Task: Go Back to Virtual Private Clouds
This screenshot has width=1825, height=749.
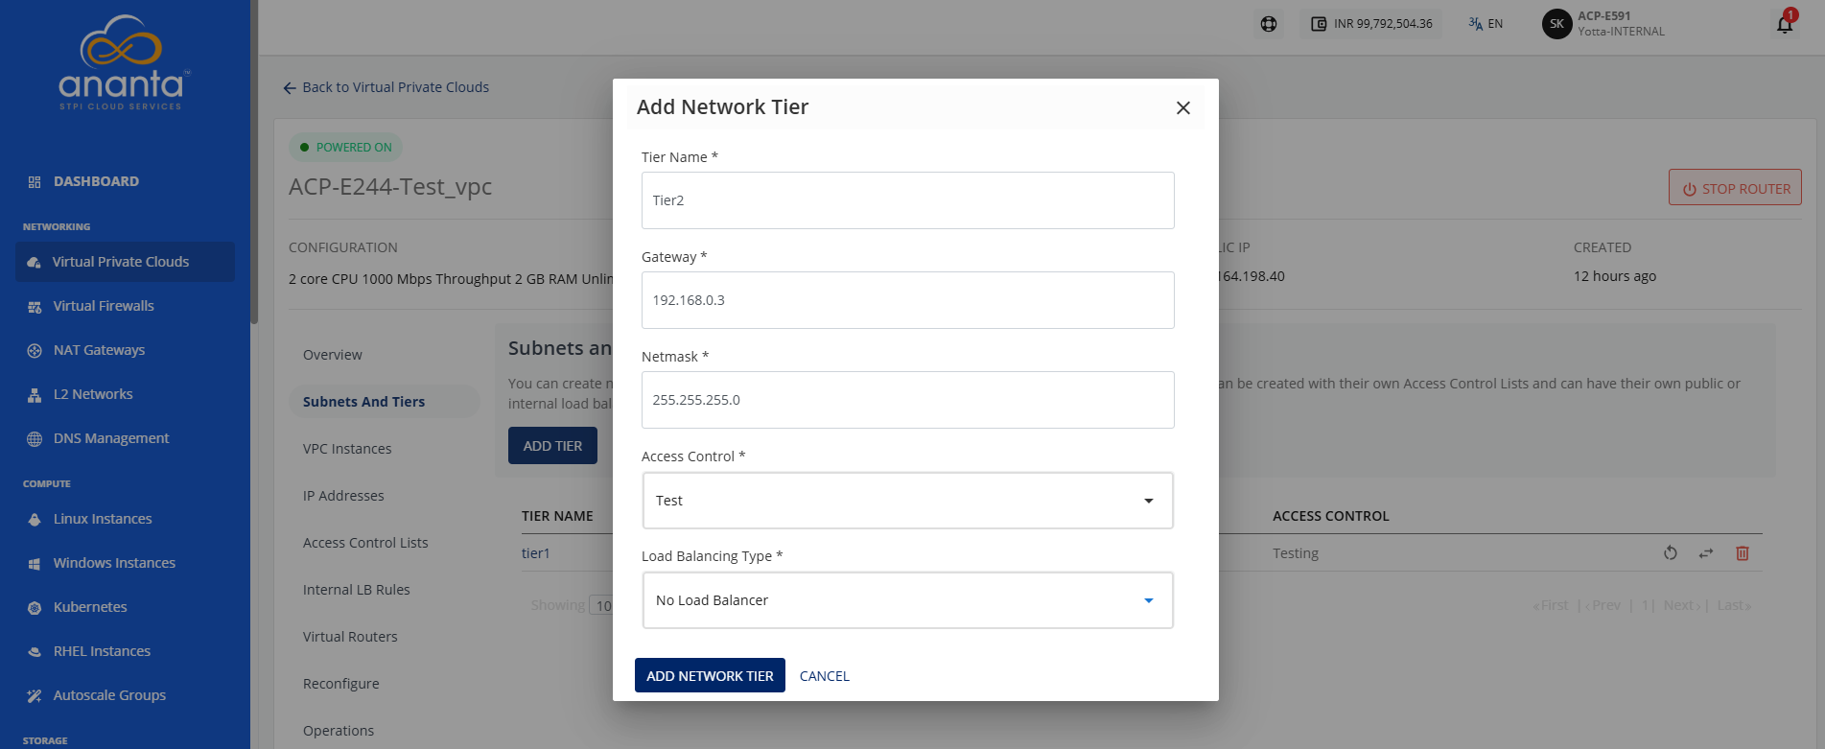Action: (x=386, y=87)
